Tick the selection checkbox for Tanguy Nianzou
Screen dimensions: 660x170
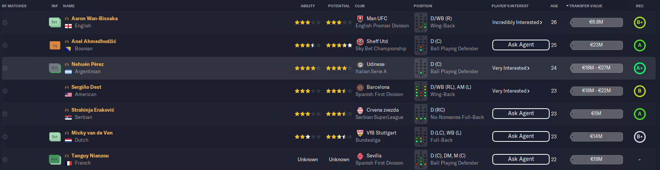tap(5, 160)
